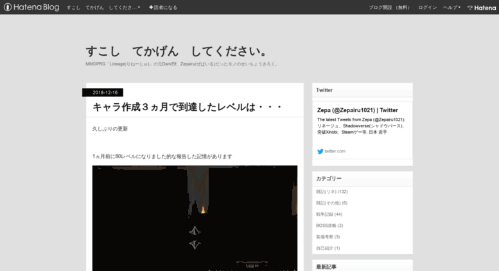Click the 最新記事 sidebar heading
The image size is (499, 271).
click(x=326, y=267)
